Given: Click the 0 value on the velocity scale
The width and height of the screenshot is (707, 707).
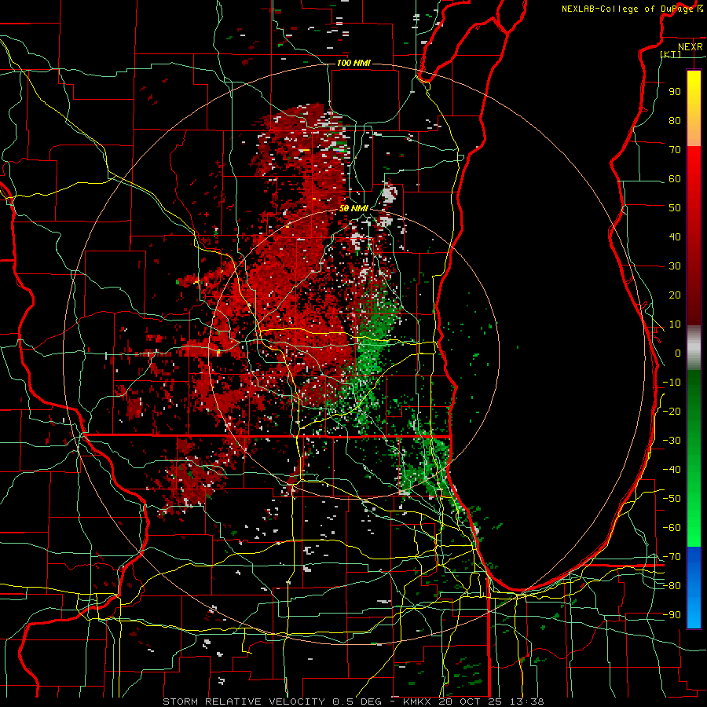Looking at the screenshot, I should 678,353.
